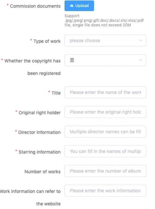Click the Commission documents label
This screenshot has width=155, height=209.
pos(35,6)
